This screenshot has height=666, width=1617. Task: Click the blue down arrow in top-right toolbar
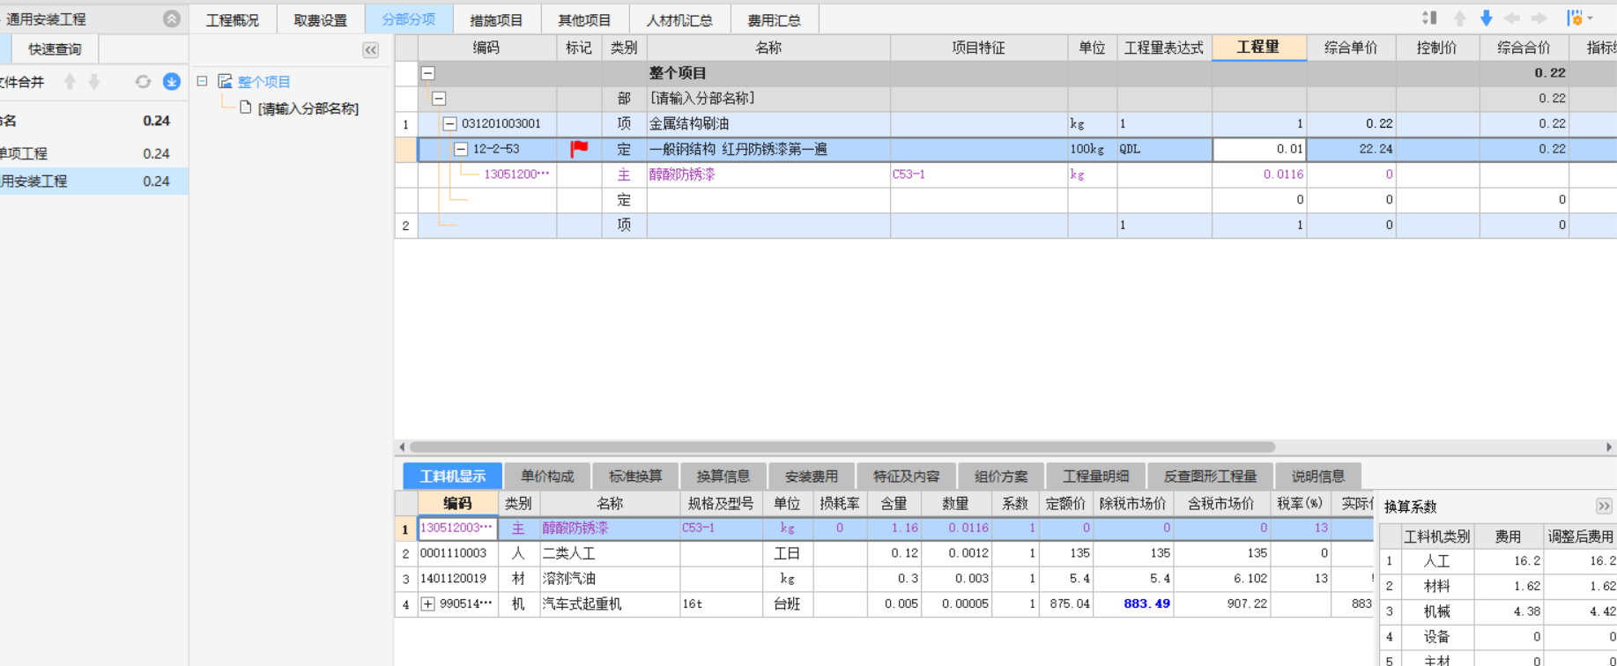(1487, 18)
